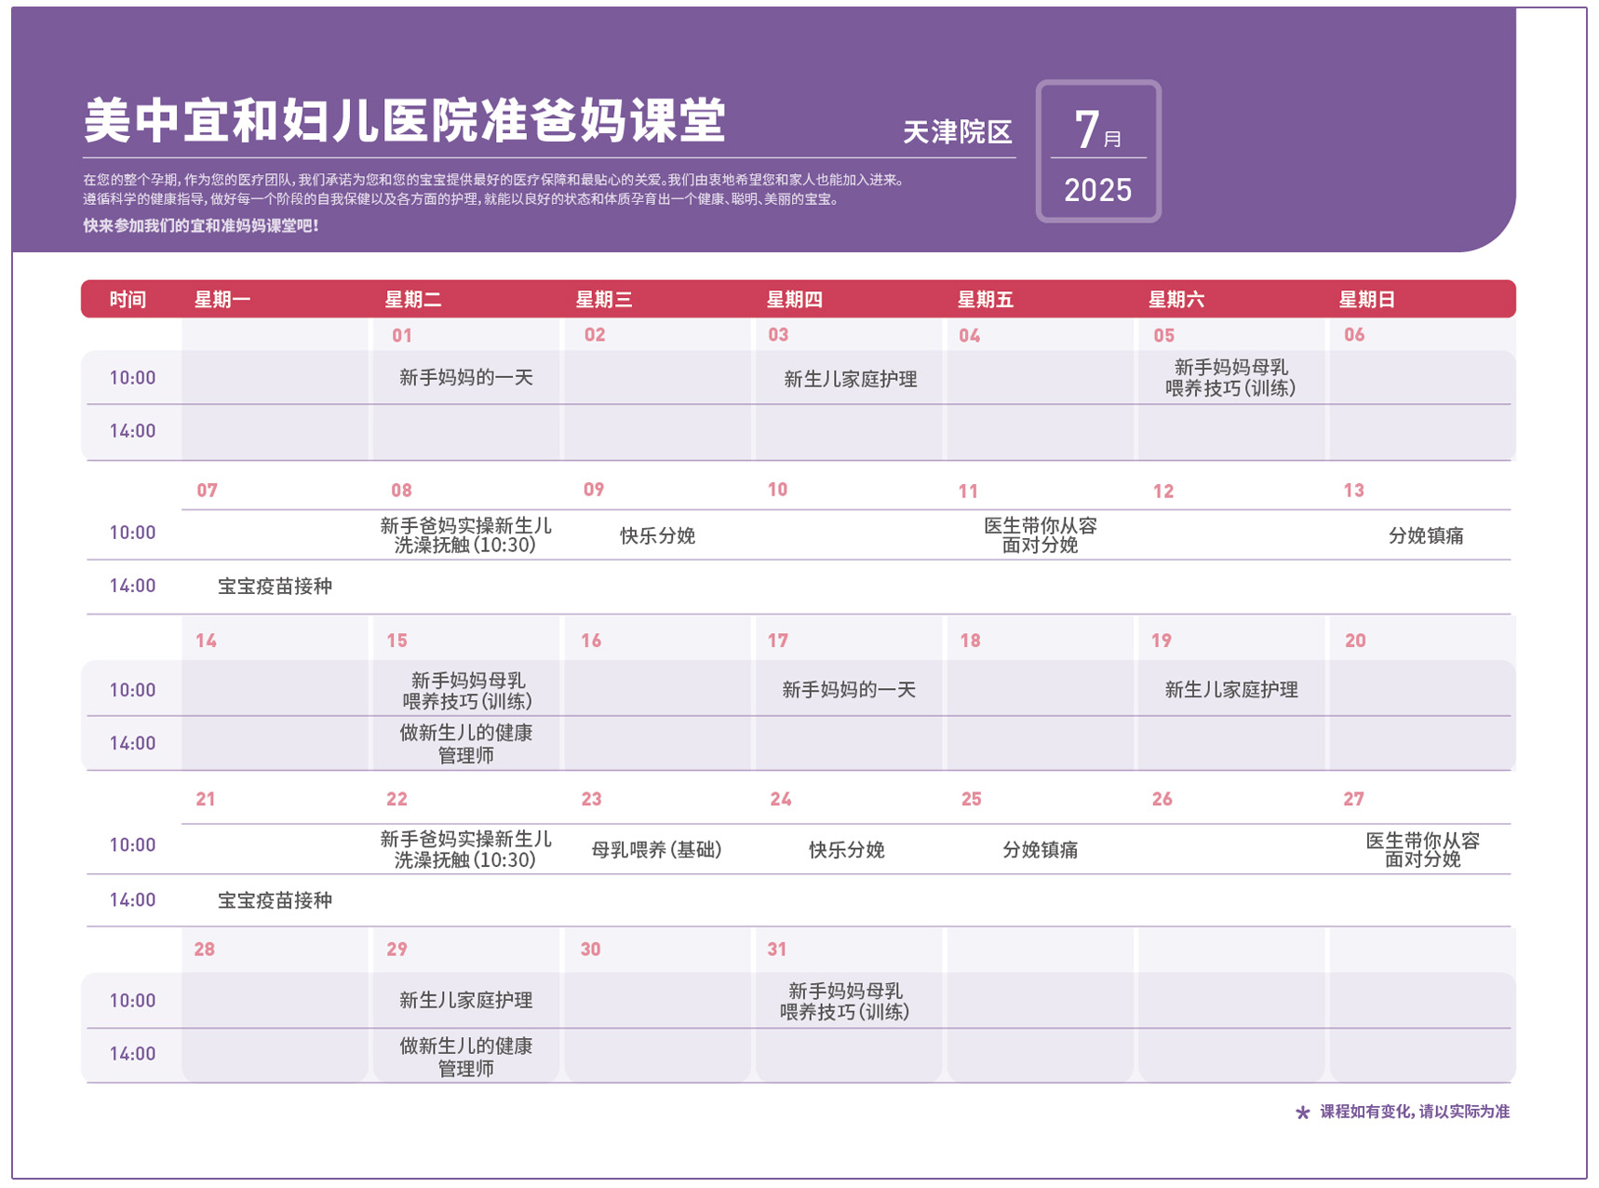Open 做新生儿的健康管理师 class under date 29
1599x1188 pixels.
coord(466,1058)
